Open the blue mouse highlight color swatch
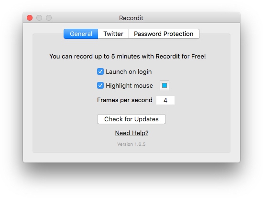This screenshot has width=263, height=198. tap(164, 85)
